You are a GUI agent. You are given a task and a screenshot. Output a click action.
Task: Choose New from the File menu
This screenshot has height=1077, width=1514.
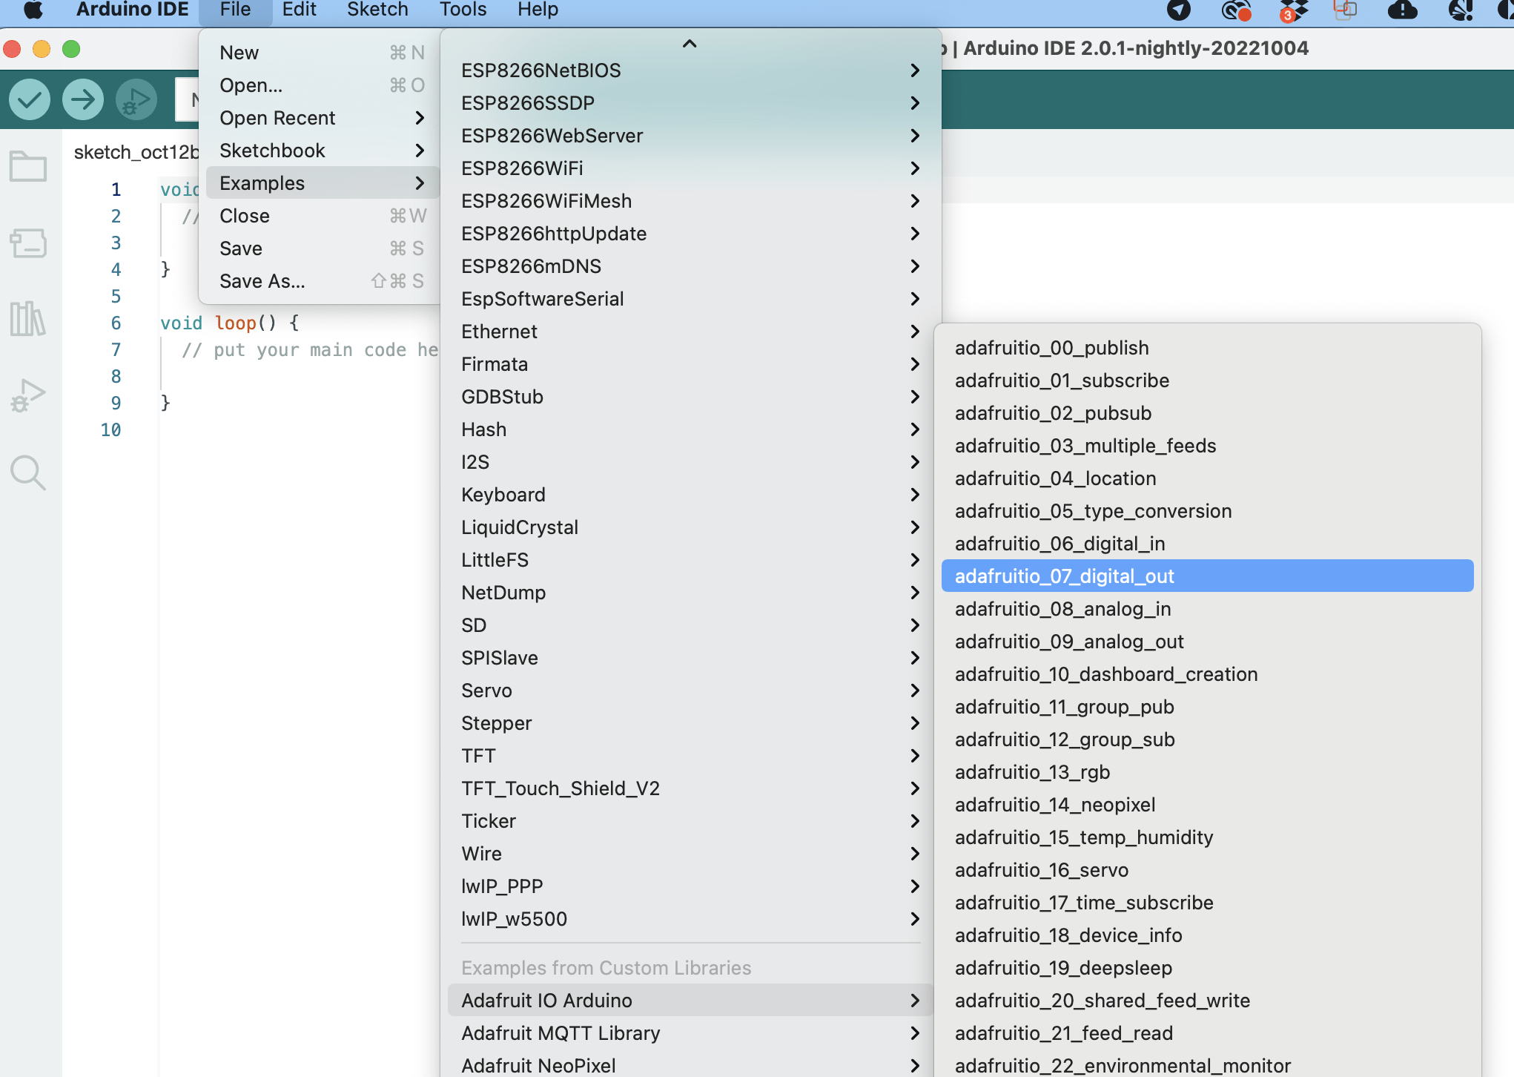(239, 52)
